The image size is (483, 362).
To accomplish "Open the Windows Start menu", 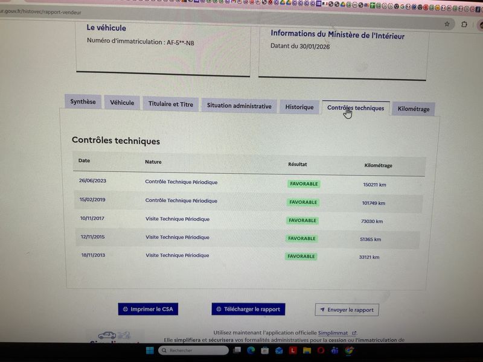I will point(149,351).
